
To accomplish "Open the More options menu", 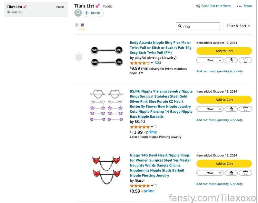I will point(244,6).
